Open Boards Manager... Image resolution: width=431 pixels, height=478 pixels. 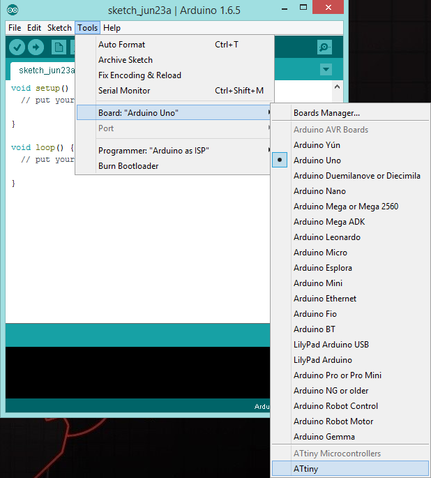[x=350, y=113]
